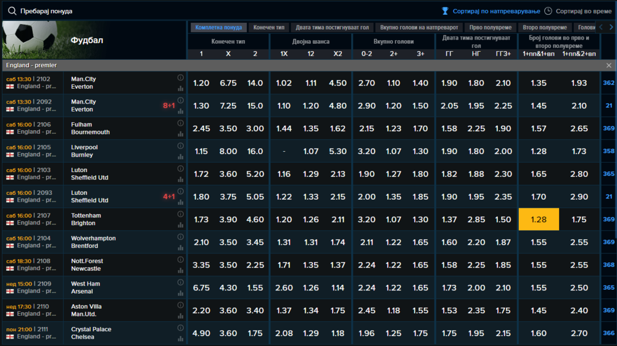Open info icon for Wolverhampton Brentford match
Screen dimensions: 617x346
(x=180, y=237)
